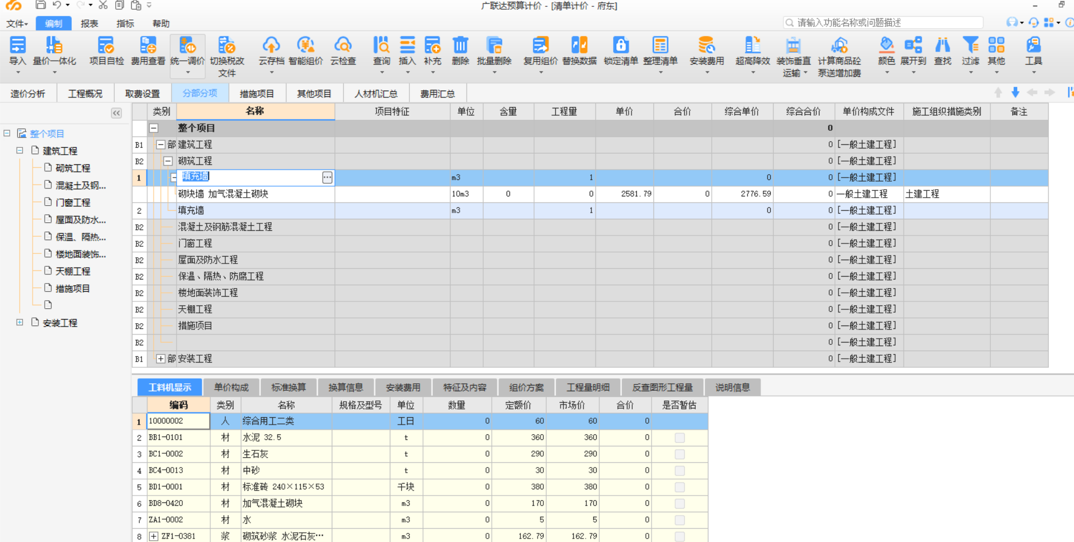
Task: Open the 量价一体化 tool
Action: [54, 50]
